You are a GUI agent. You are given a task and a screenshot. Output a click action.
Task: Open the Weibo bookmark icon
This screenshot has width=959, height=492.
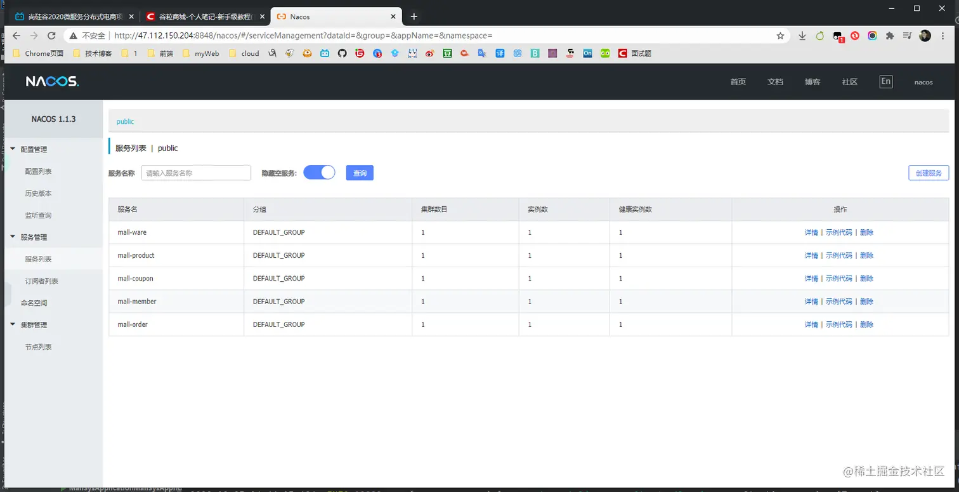[430, 54]
